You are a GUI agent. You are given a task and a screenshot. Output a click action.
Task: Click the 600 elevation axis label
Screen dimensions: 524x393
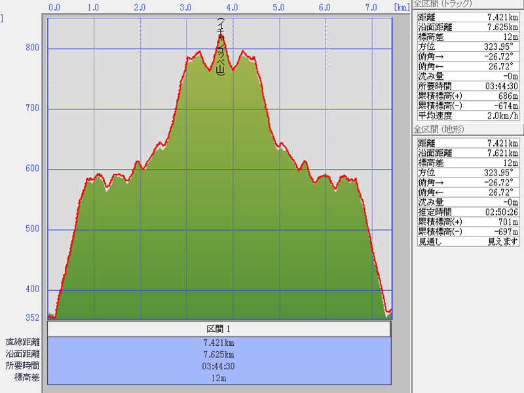click(32, 169)
